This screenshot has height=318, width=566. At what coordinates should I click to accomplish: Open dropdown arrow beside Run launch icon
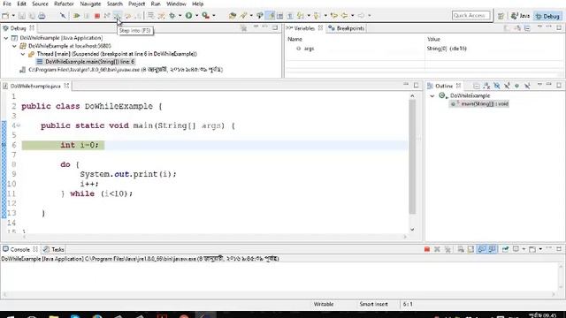pos(197,16)
